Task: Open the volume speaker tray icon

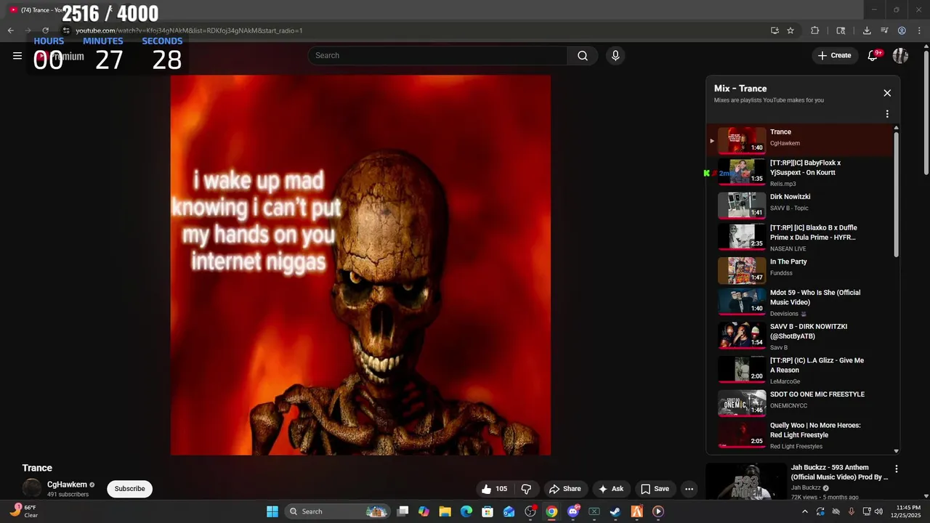Action: tap(879, 511)
